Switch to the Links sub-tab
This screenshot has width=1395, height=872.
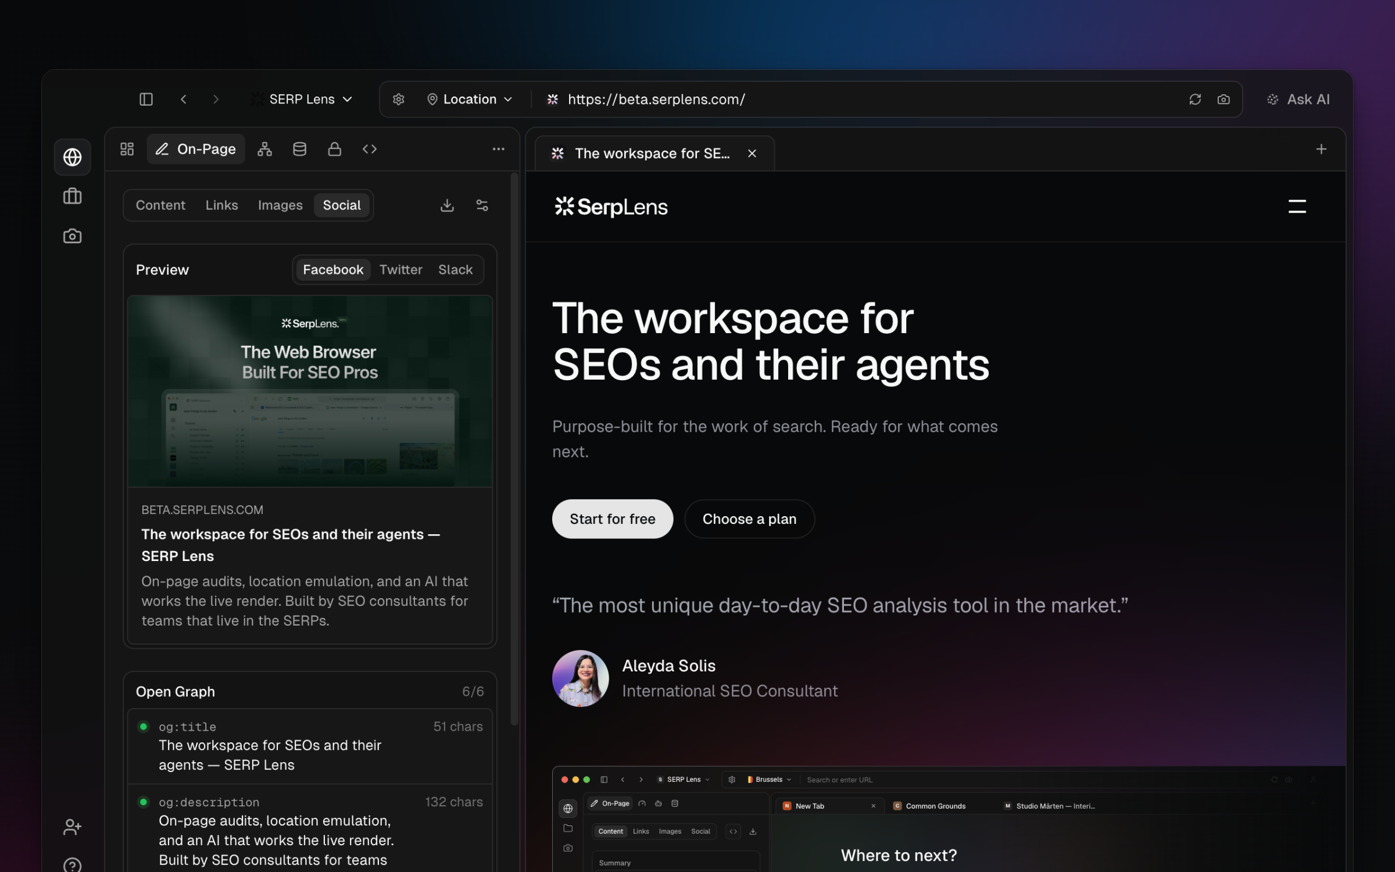pos(221,205)
